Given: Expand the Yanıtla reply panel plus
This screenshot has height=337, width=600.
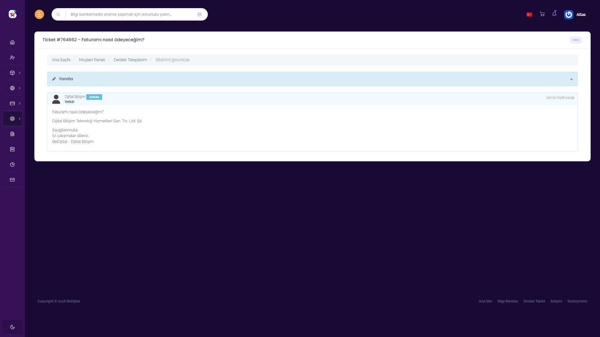Looking at the screenshot, I should point(571,79).
